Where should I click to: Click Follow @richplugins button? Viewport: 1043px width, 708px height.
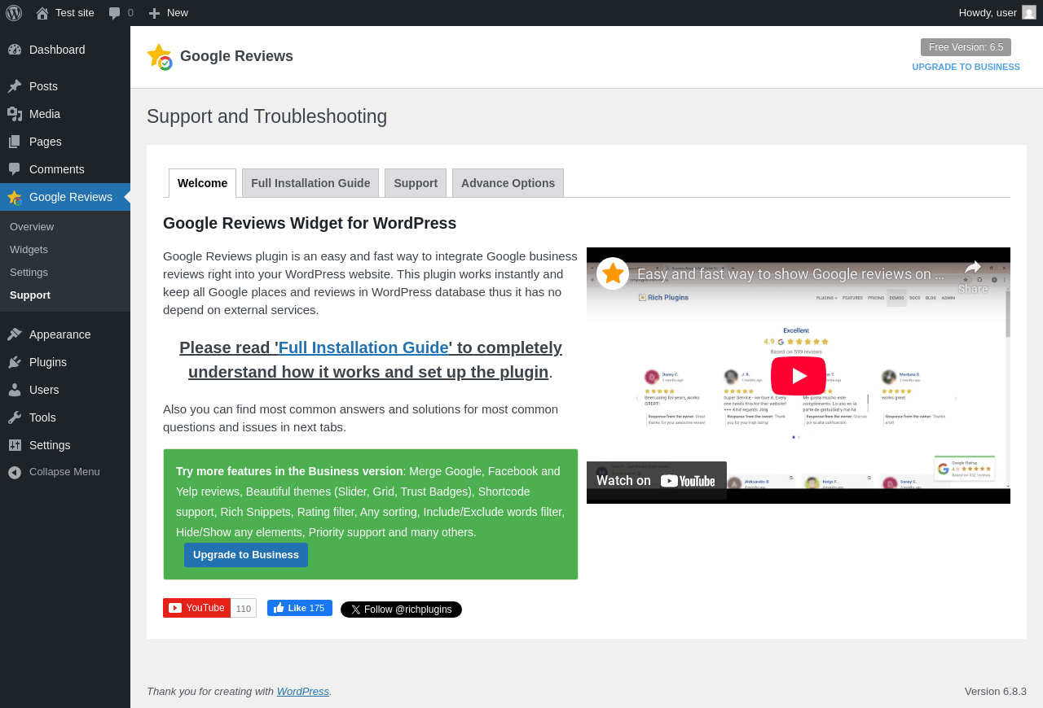click(401, 610)
